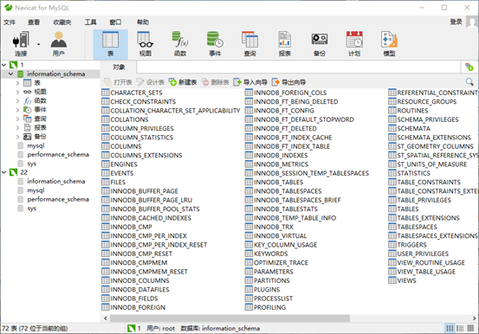Viewport: 479px width, 334px height.
Task: Open the 用户 (User) toolbar icon
Action: (58, 44)
